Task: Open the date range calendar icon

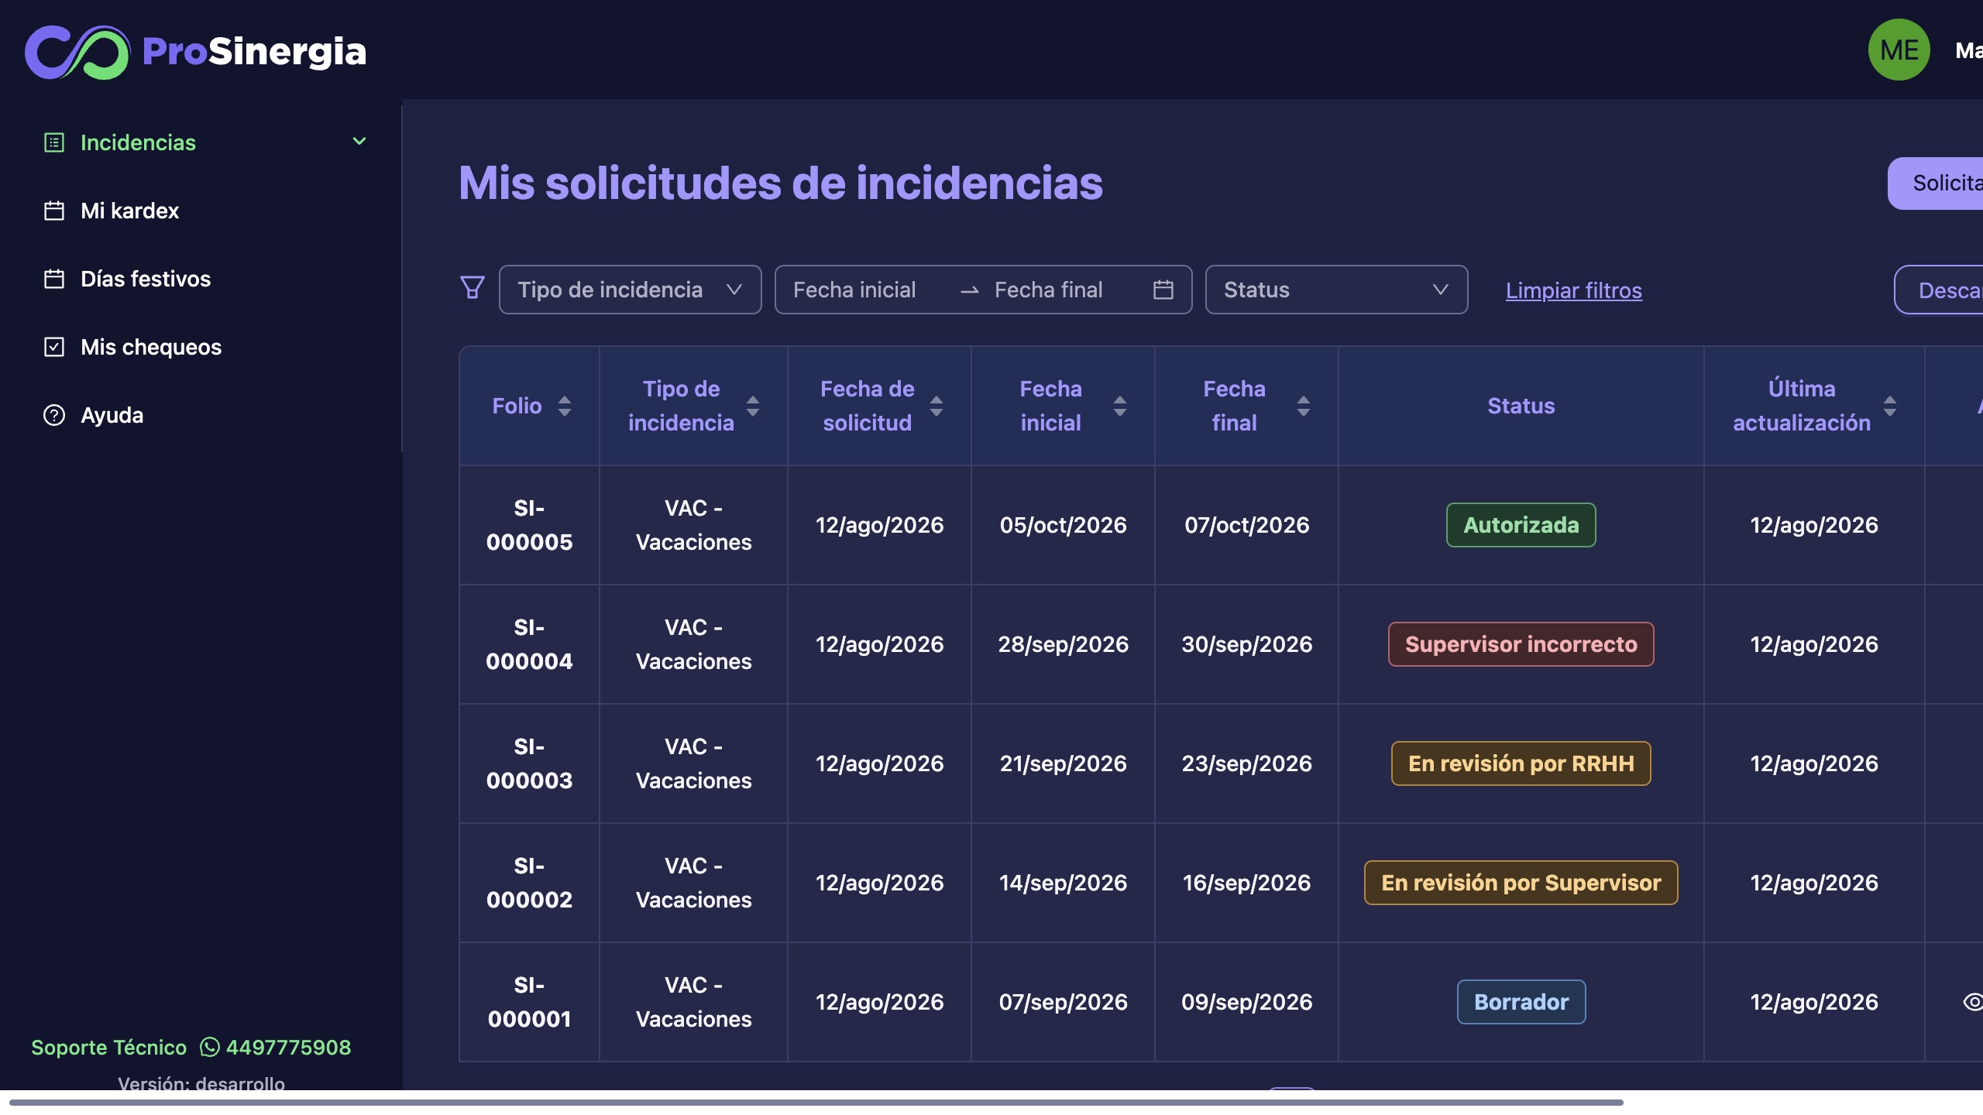Action: [1163, 290]
